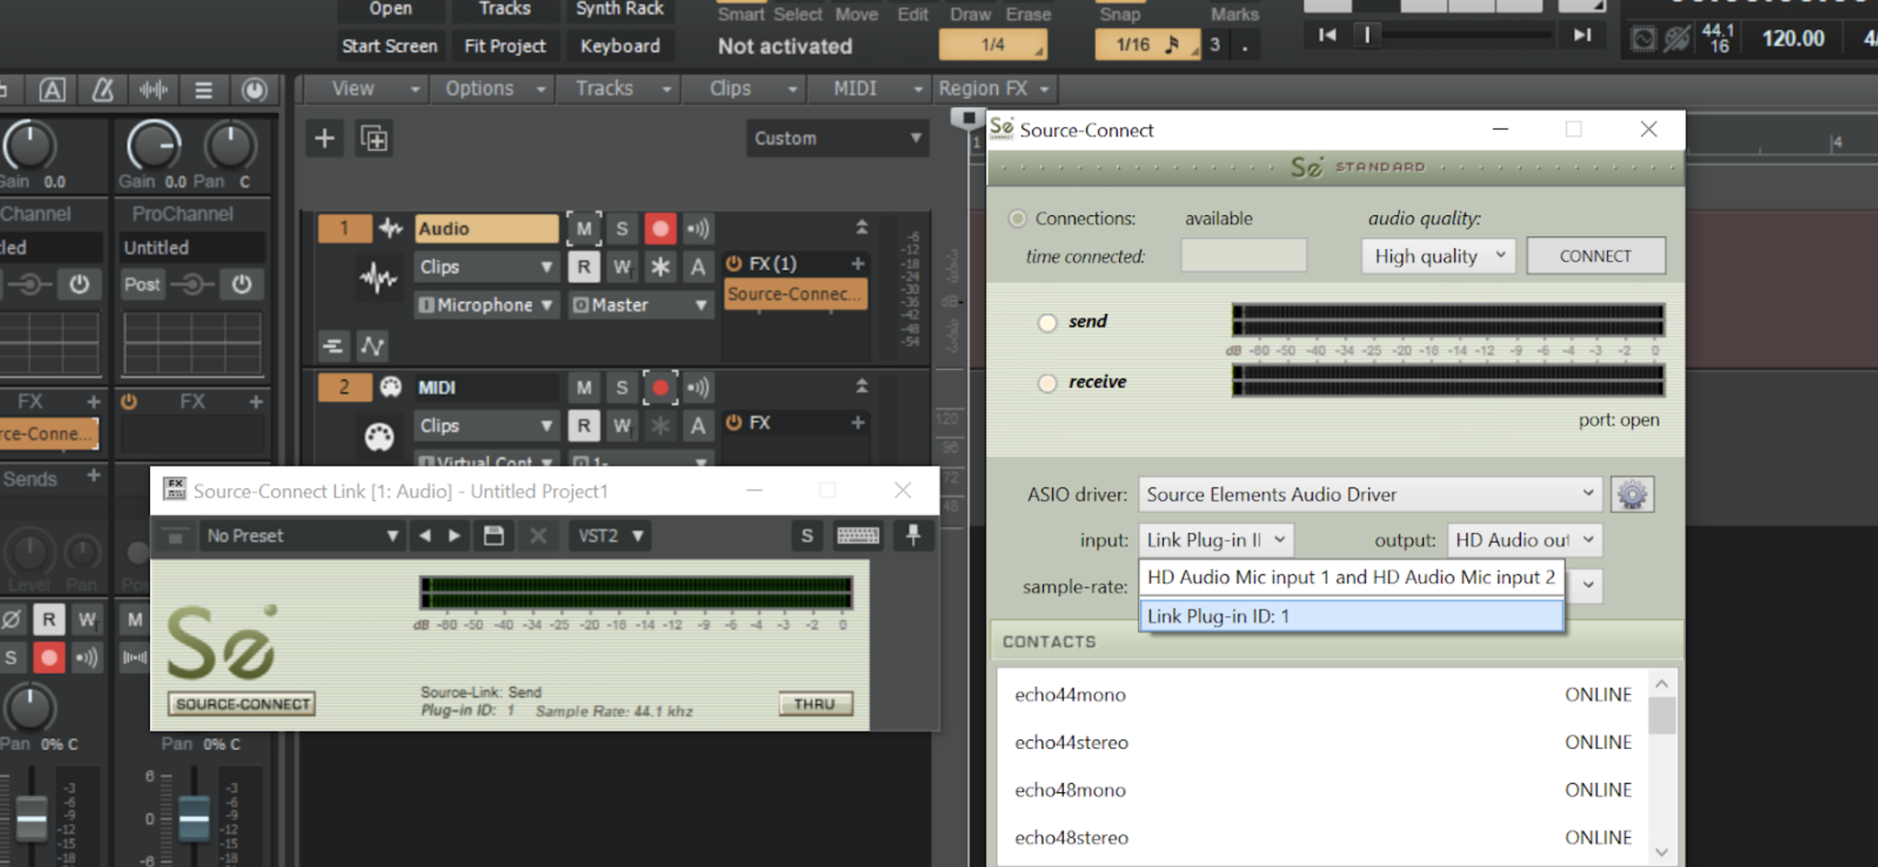Mute the Audio track
Image resolution: width=1878 pixels, height=867 pixels.
point(584,229)
